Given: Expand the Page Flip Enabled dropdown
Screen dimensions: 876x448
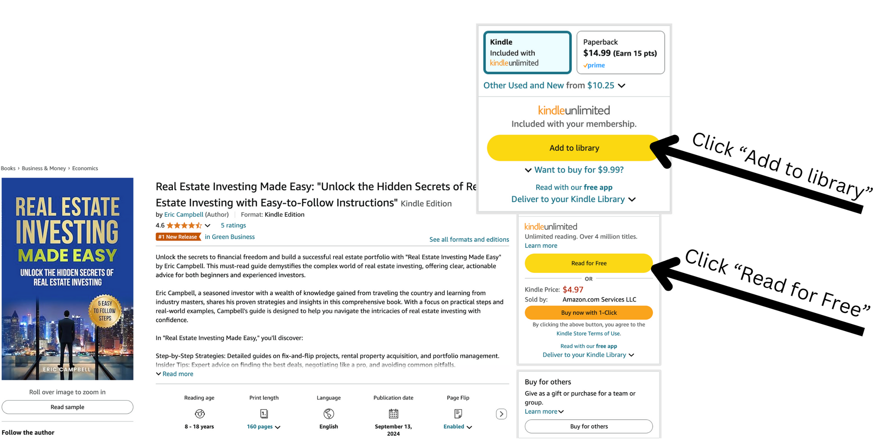Looking at the screenshot, I should 458,427.
